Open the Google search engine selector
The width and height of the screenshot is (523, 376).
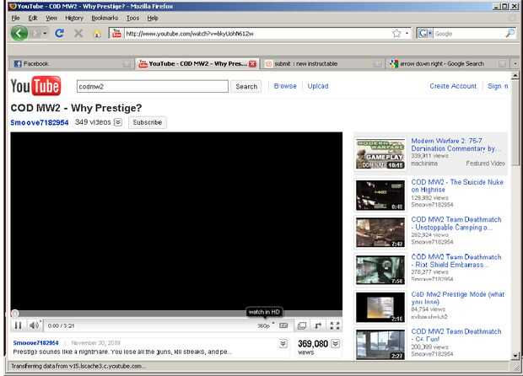tap(425, 34)
